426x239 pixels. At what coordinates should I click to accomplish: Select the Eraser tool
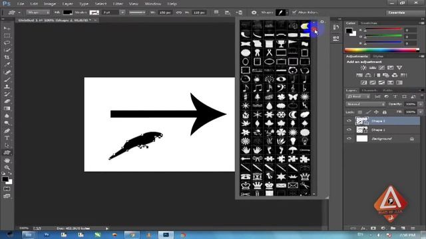pyautogui.click(x=7, y=102)
